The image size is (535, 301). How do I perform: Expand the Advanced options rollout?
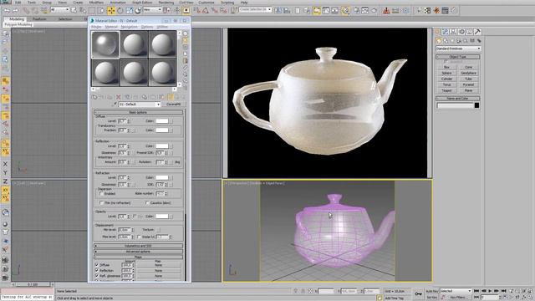tap(138, 252)
